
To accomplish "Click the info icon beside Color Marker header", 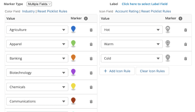I will [x=86, y=18].
